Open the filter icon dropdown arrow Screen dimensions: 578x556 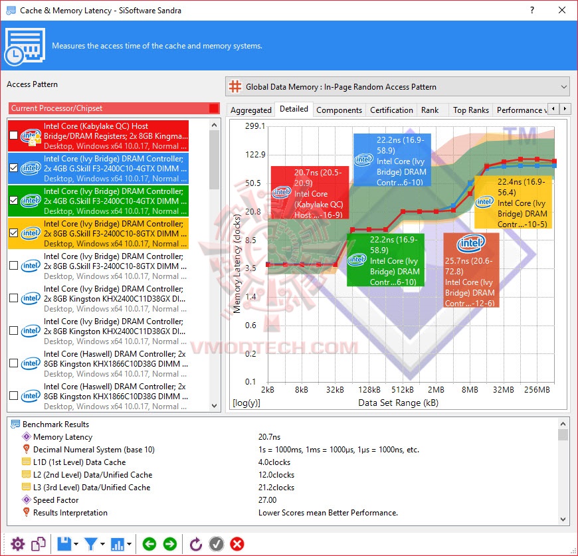click(102, 544)
